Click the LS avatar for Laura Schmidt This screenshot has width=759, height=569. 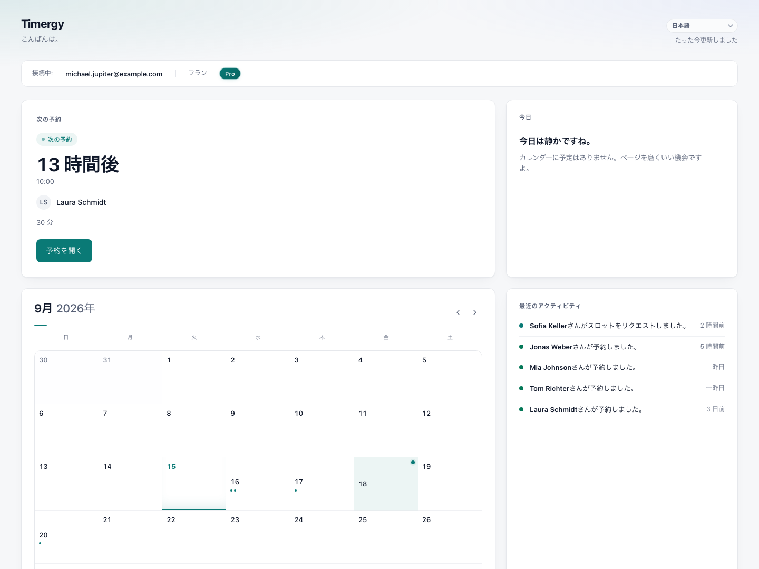[44, 202]
